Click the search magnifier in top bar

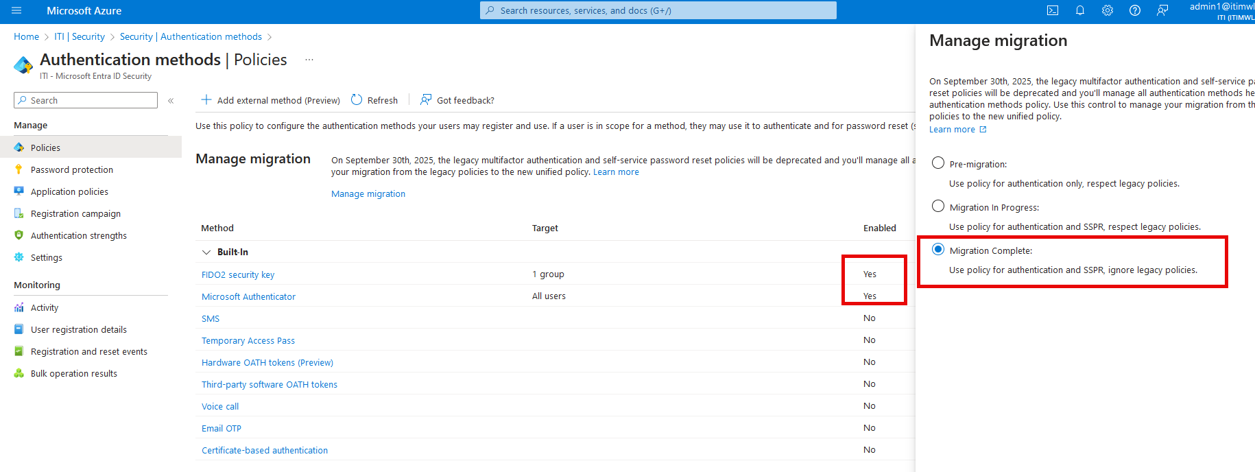pyautogui.click(x=490, y=10)
